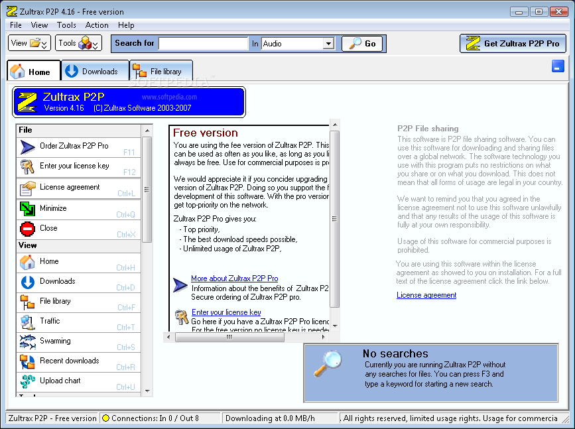This screenshot has height=429, width=575.
Task: Click in the Search for text field
Action: [204, 44]
